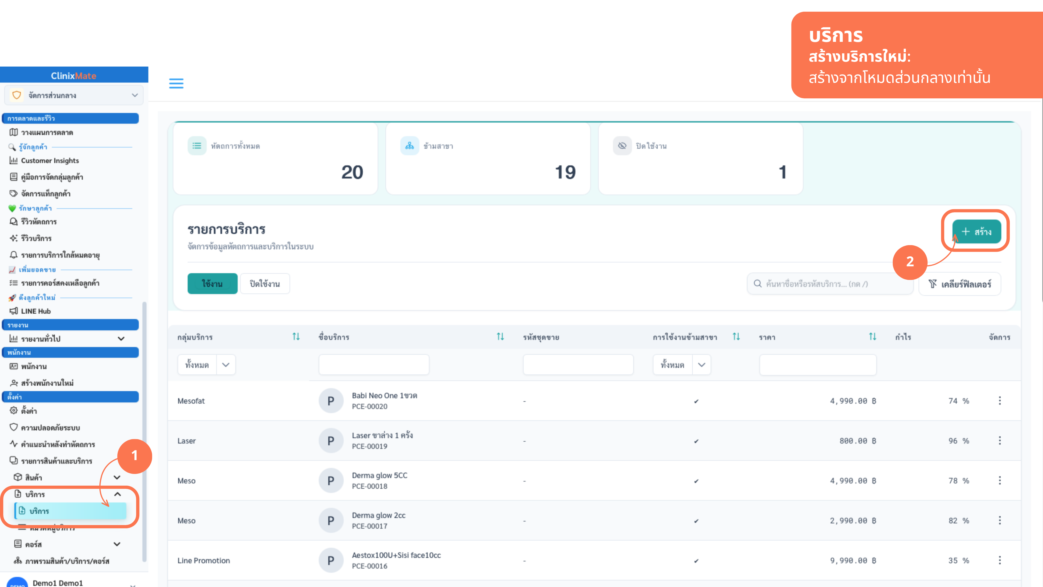Viewport: 1043px width, 587px height.
Task: Switch to the disabled services tab
Action: click(x=265, y=283)
